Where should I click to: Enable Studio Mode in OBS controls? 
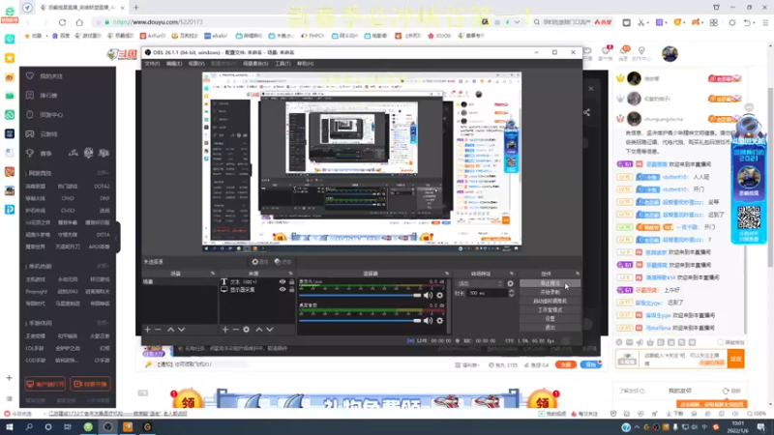[550, 310]
